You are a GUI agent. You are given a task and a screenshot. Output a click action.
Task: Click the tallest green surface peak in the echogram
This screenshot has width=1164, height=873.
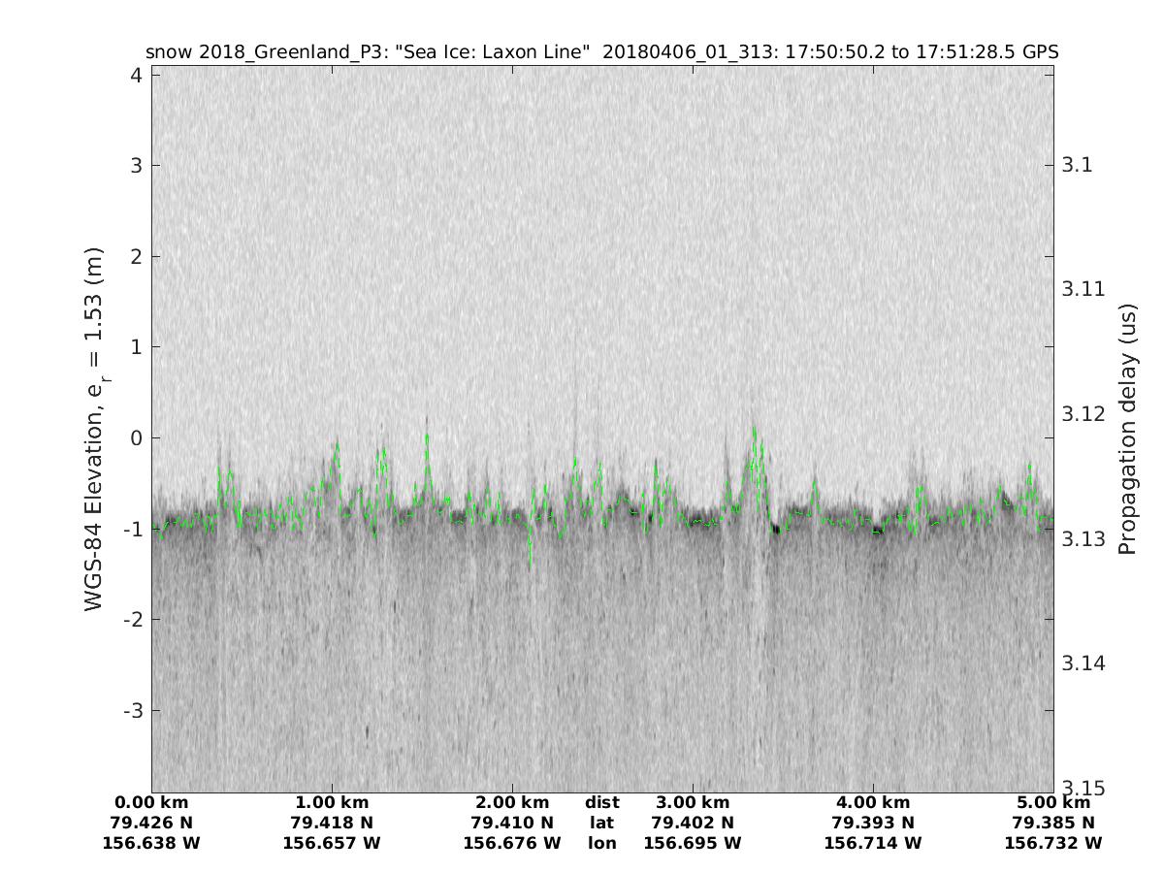(754, 432)
